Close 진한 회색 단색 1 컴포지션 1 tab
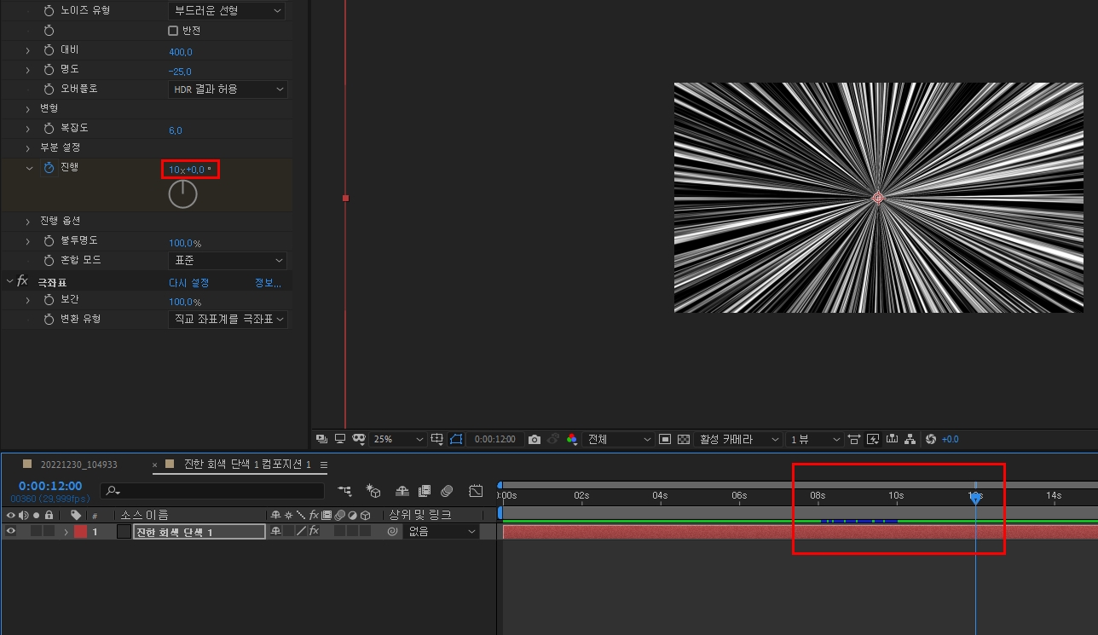The width and height of the screenshot is (1098, 635). pyautogui.click(x=155, y=465)
